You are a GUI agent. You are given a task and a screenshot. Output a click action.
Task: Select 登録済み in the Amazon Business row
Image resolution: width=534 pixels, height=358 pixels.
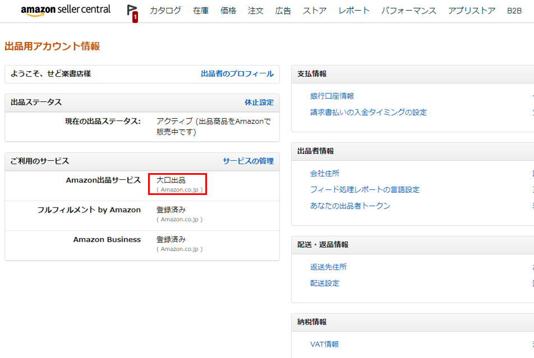(171, 239)
